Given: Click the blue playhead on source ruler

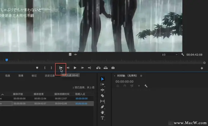Looking at the screenshot, I should click(x=7, y=60).
